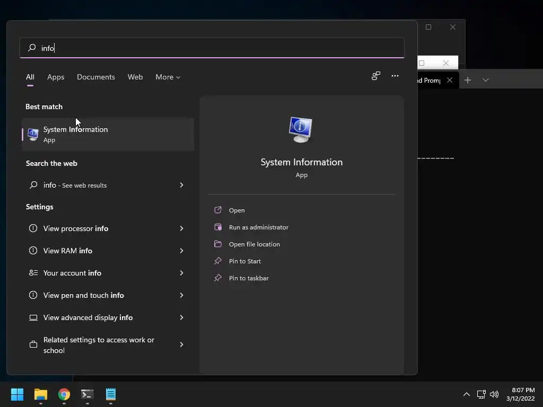The width and height of the screenshot is (543, 407).
Task: Show hidden system tray icons
Action: (x=467, y=394)
